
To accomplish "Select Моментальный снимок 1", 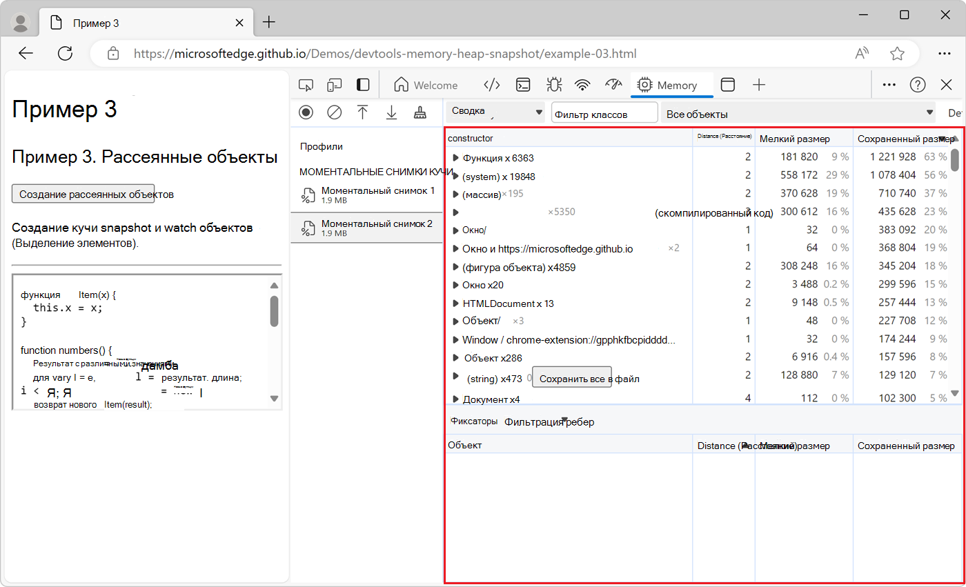I will tap(367, 195).
